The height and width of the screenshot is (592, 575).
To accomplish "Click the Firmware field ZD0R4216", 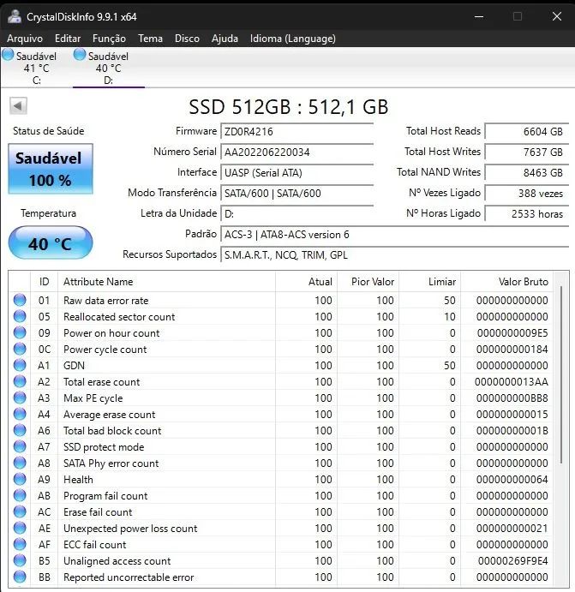I will pos(297,131).
